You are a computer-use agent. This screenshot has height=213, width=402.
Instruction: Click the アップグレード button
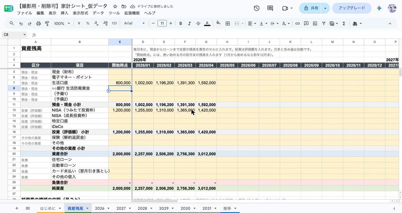(352, 8)
